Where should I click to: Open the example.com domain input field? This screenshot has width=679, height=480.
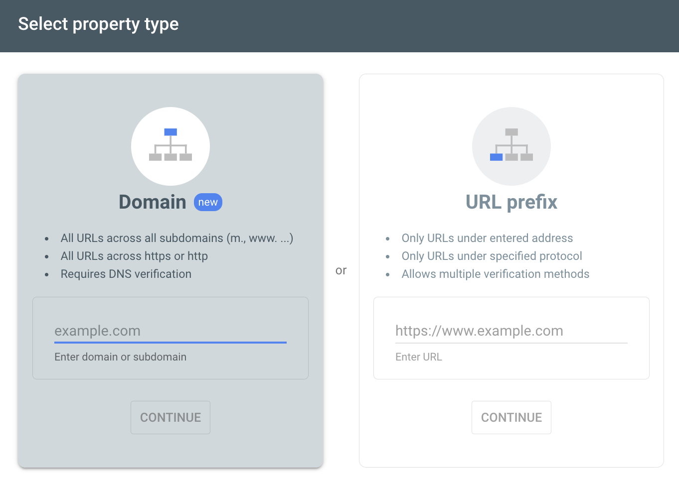tap(170, 331)
